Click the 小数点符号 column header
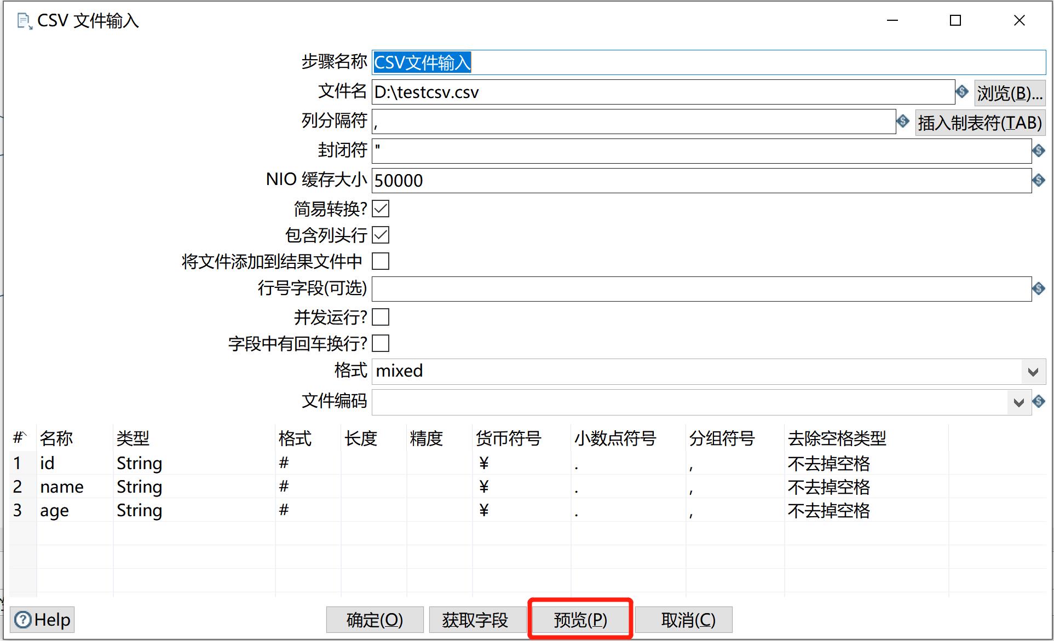 click(x=628, y=438)
